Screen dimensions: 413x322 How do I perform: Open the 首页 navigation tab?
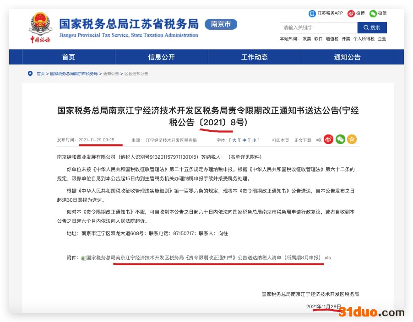pyautogui.click(x=69, y=57)
